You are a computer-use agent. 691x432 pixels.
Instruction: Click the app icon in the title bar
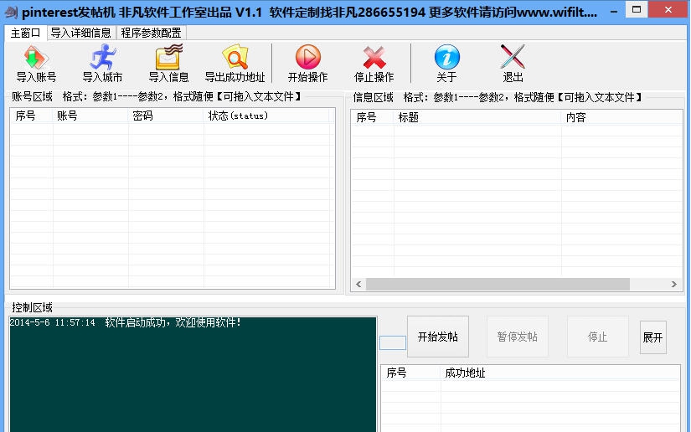11,12
